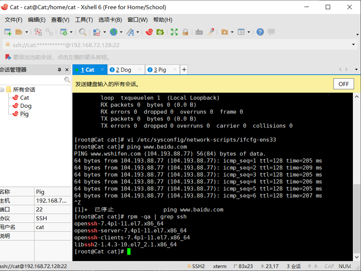Click the toolbar overflow arrow at right edge
Screen dimensions: 361x271
[357, 35]
